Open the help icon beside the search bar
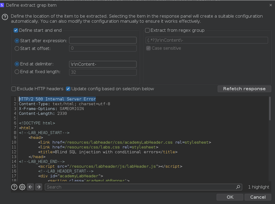The image size is (275, 204). [14, 187]
